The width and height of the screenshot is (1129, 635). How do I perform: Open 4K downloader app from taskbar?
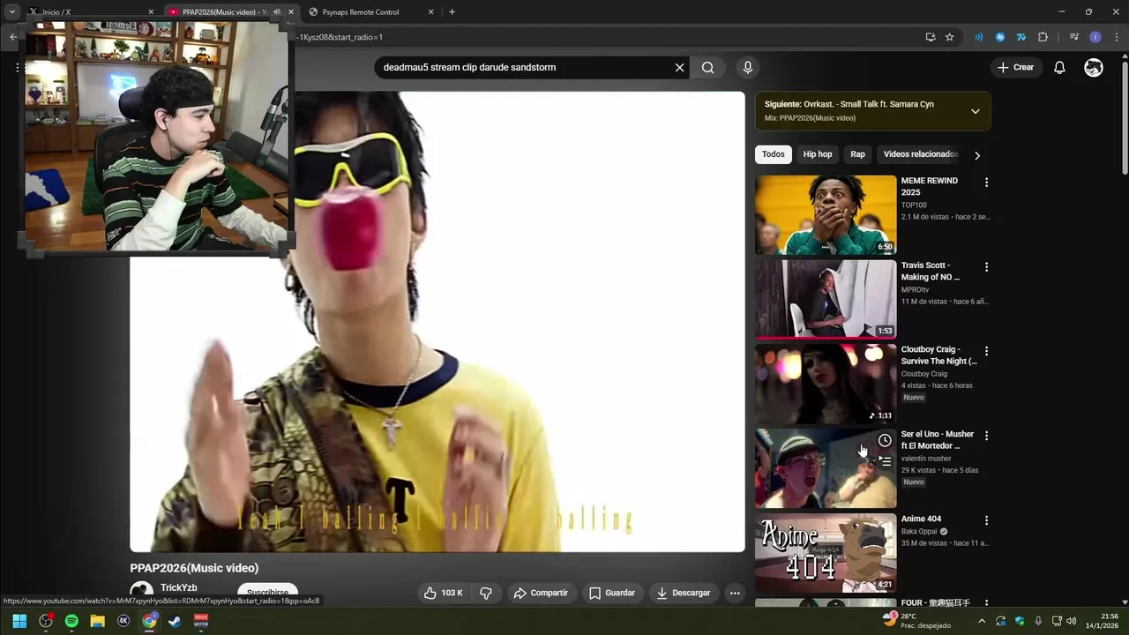pyautogui.click(x=123, y=621)
